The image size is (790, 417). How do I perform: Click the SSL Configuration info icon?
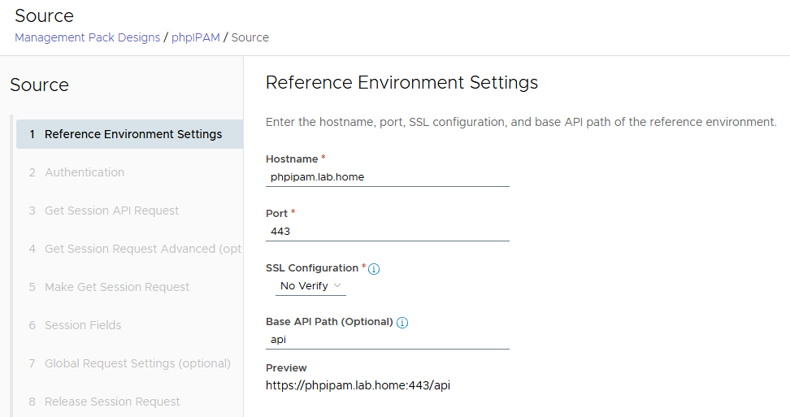(x=375, y=269)
